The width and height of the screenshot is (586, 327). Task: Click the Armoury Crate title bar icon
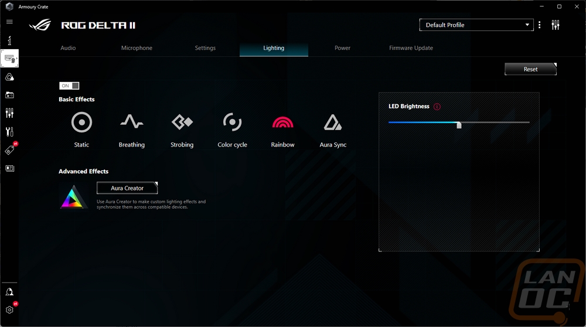[10, 6]
